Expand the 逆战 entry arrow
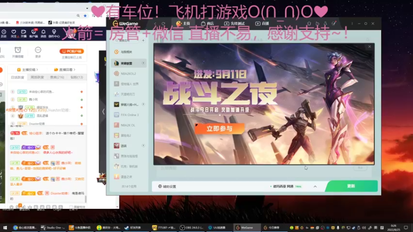Viewport: 413px width, 232px height. point(144,145)
